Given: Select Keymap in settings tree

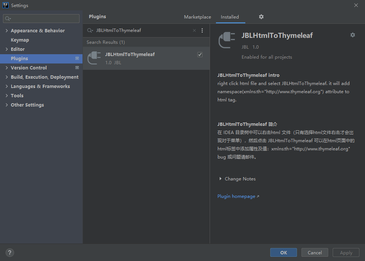Looking at the screenshot, I should point(20,40).
